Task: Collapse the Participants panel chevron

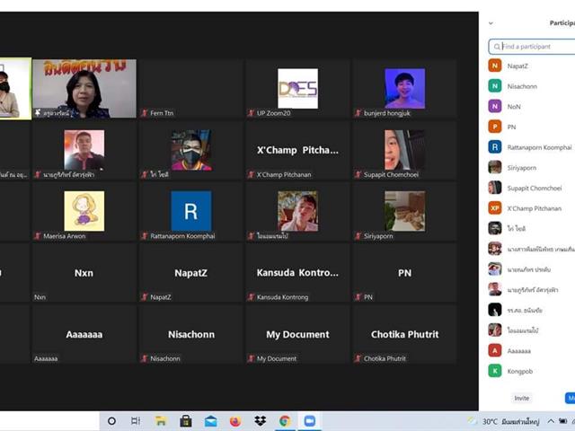Action: (491, 23)
